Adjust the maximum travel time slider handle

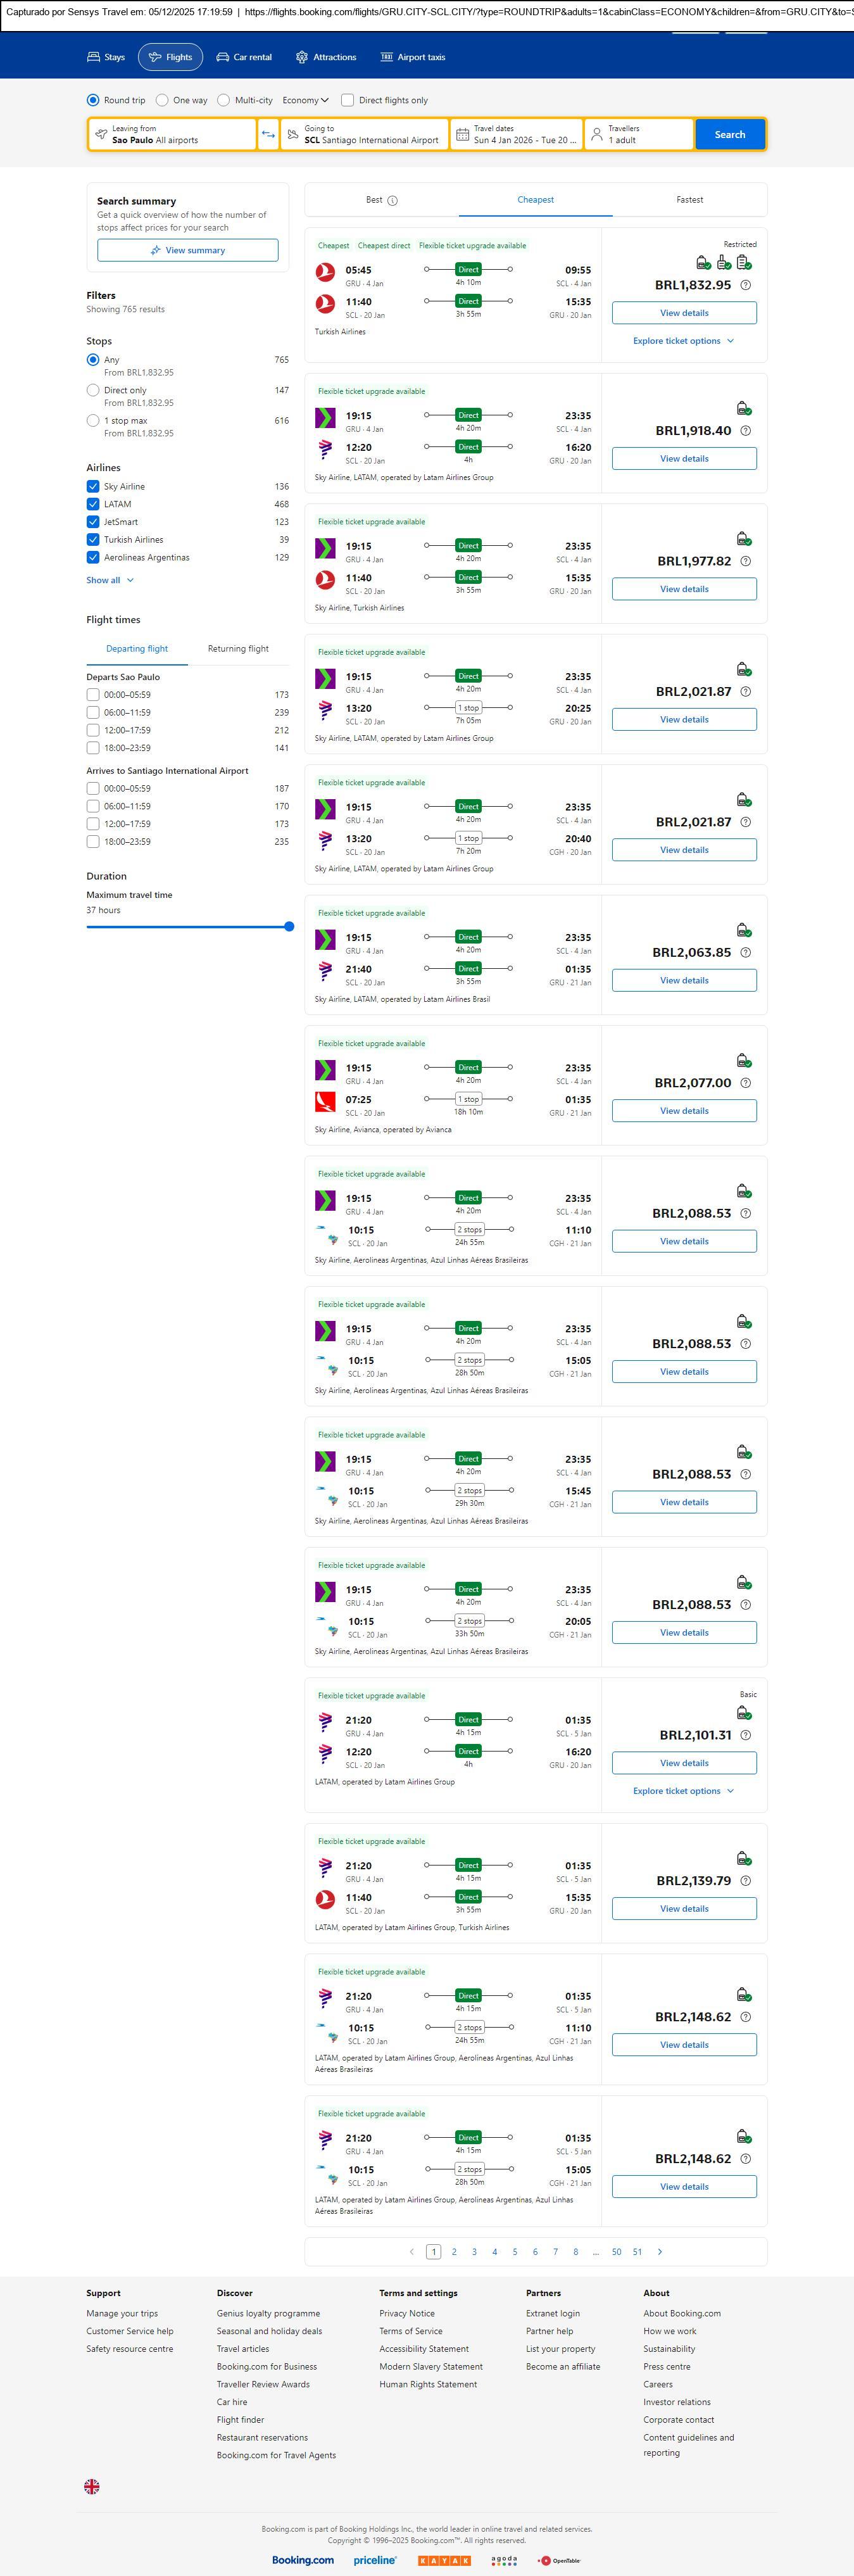[x=289, y=927]
